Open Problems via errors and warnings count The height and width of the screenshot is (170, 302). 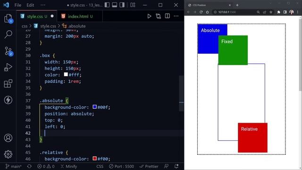(x=46, y=166)
